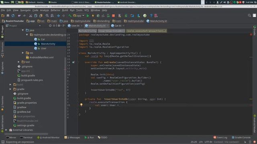Click the Open folder toolbar icon
257x144 pixels.
pos(3,16)
